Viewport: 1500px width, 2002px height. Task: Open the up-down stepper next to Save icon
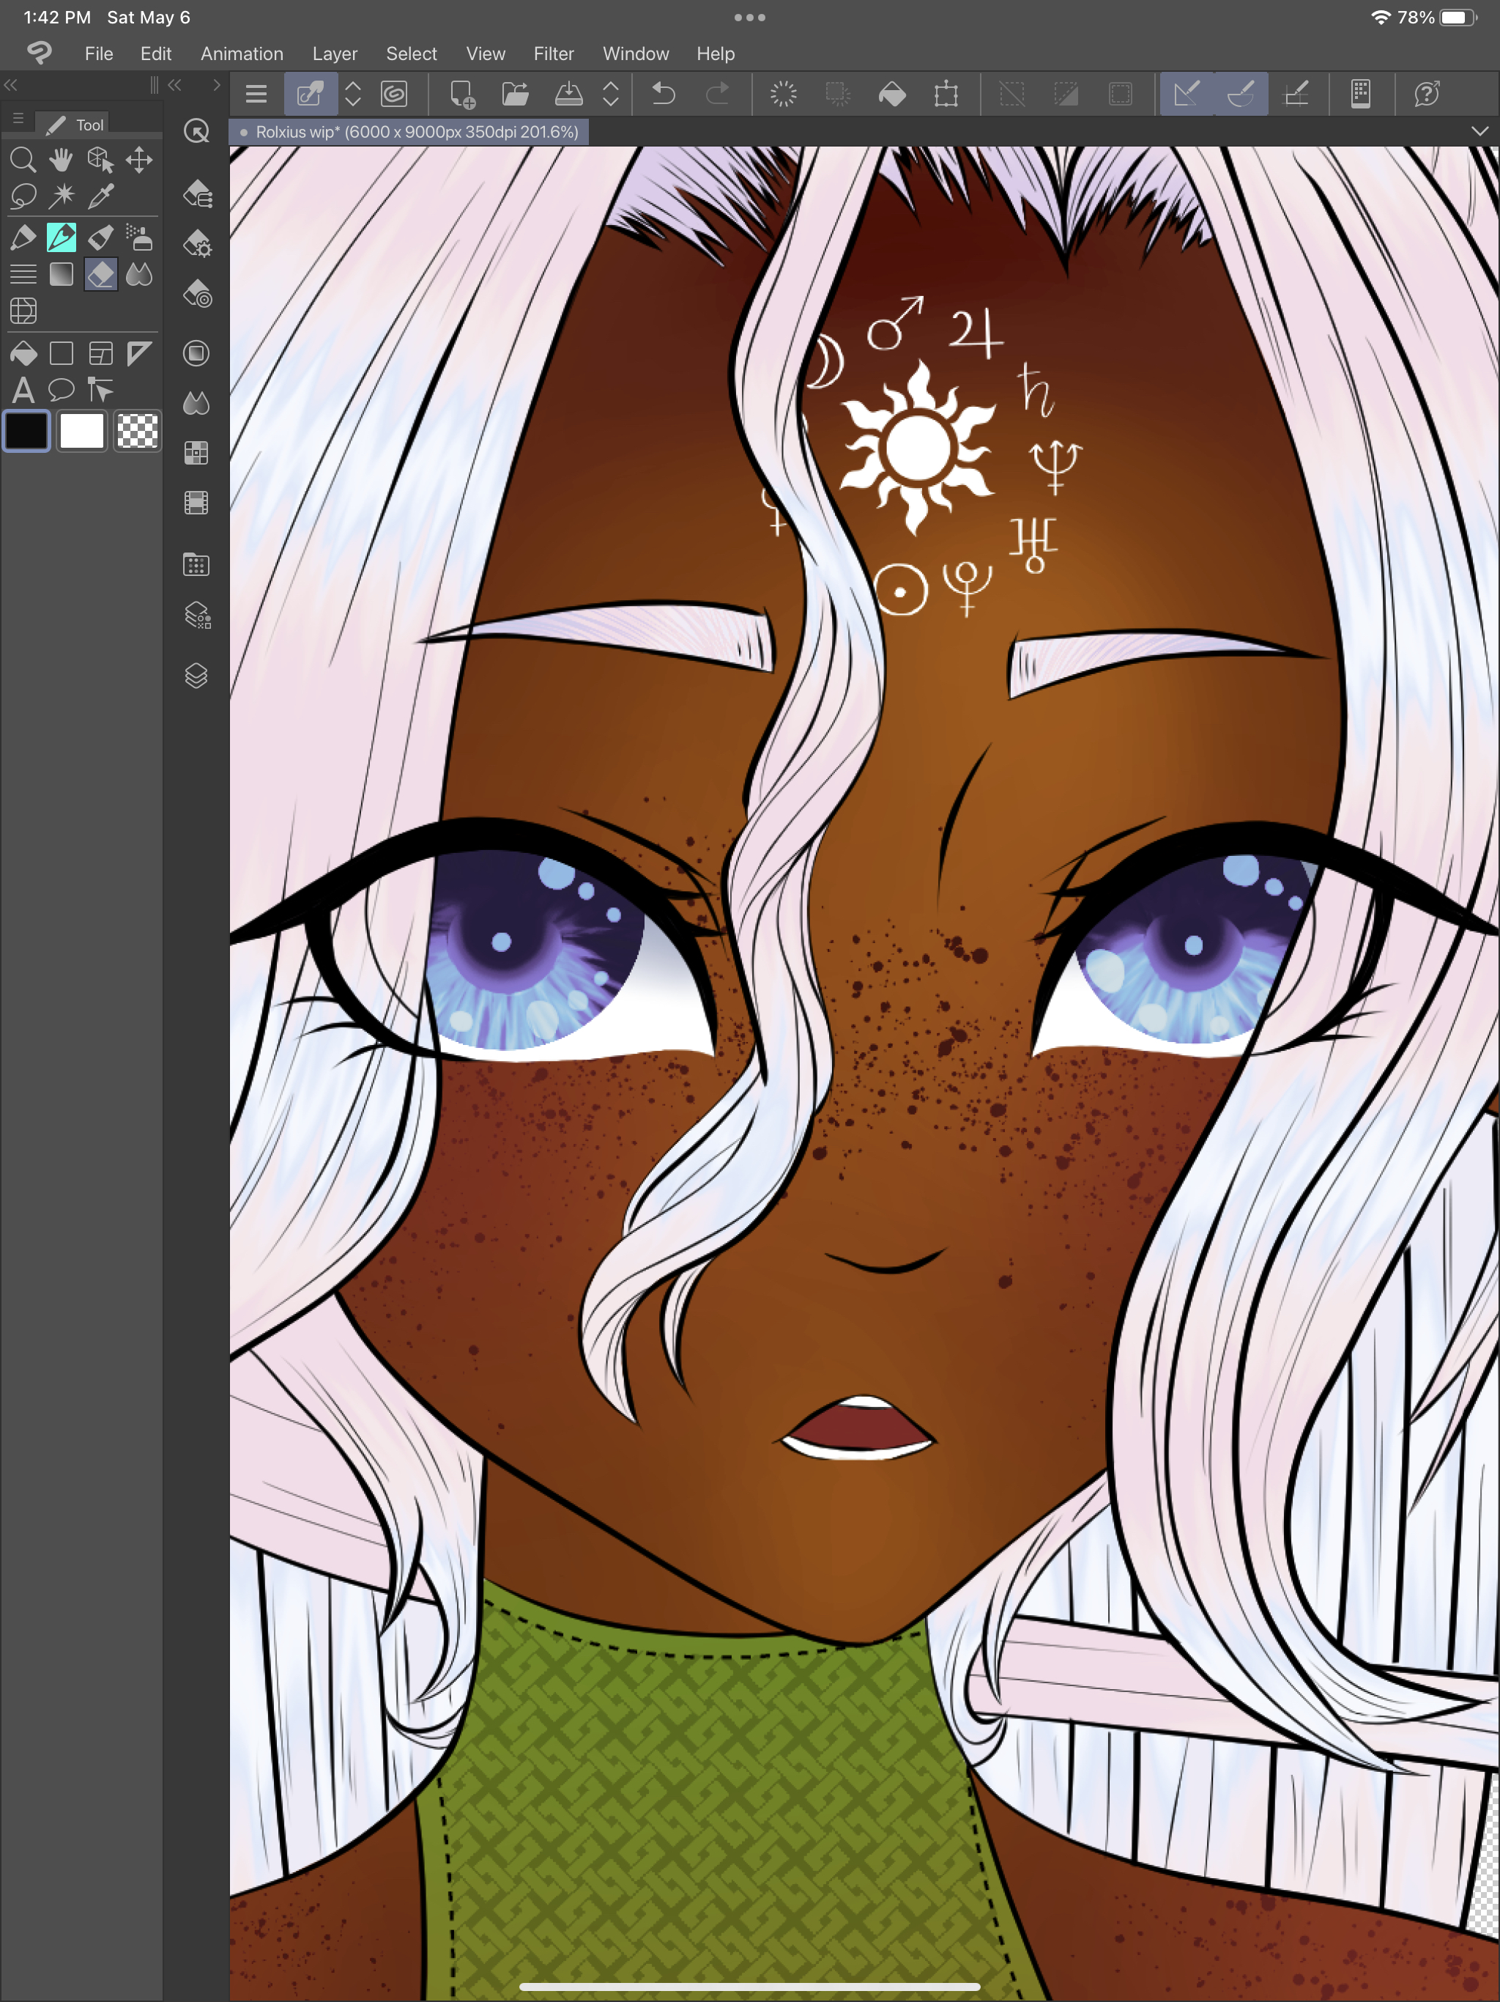(611, 94)
